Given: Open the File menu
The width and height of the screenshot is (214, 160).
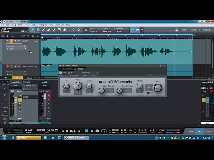Looking at the screenshot, I should (x=3, y=25).
